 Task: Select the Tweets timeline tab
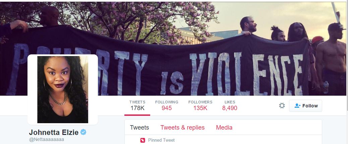coord(139,128)
